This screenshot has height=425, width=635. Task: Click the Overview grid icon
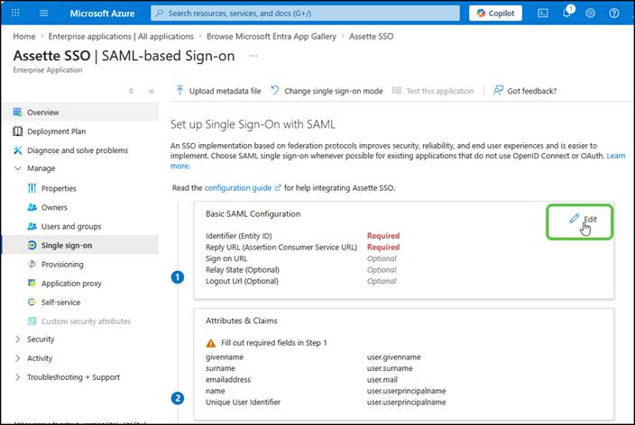(x=17, y=112)
